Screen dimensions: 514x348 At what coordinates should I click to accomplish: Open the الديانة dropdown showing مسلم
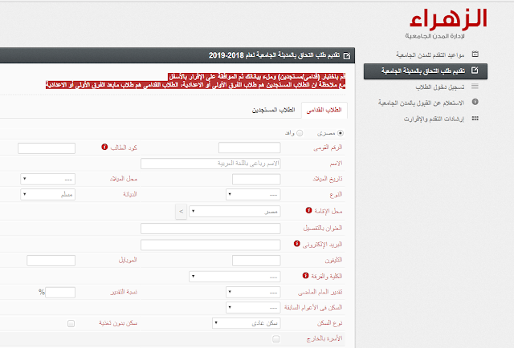pyautogui.click(x=48, y=195)
